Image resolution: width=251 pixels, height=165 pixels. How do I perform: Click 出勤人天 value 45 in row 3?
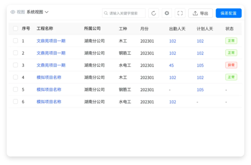tap(171, 65)
